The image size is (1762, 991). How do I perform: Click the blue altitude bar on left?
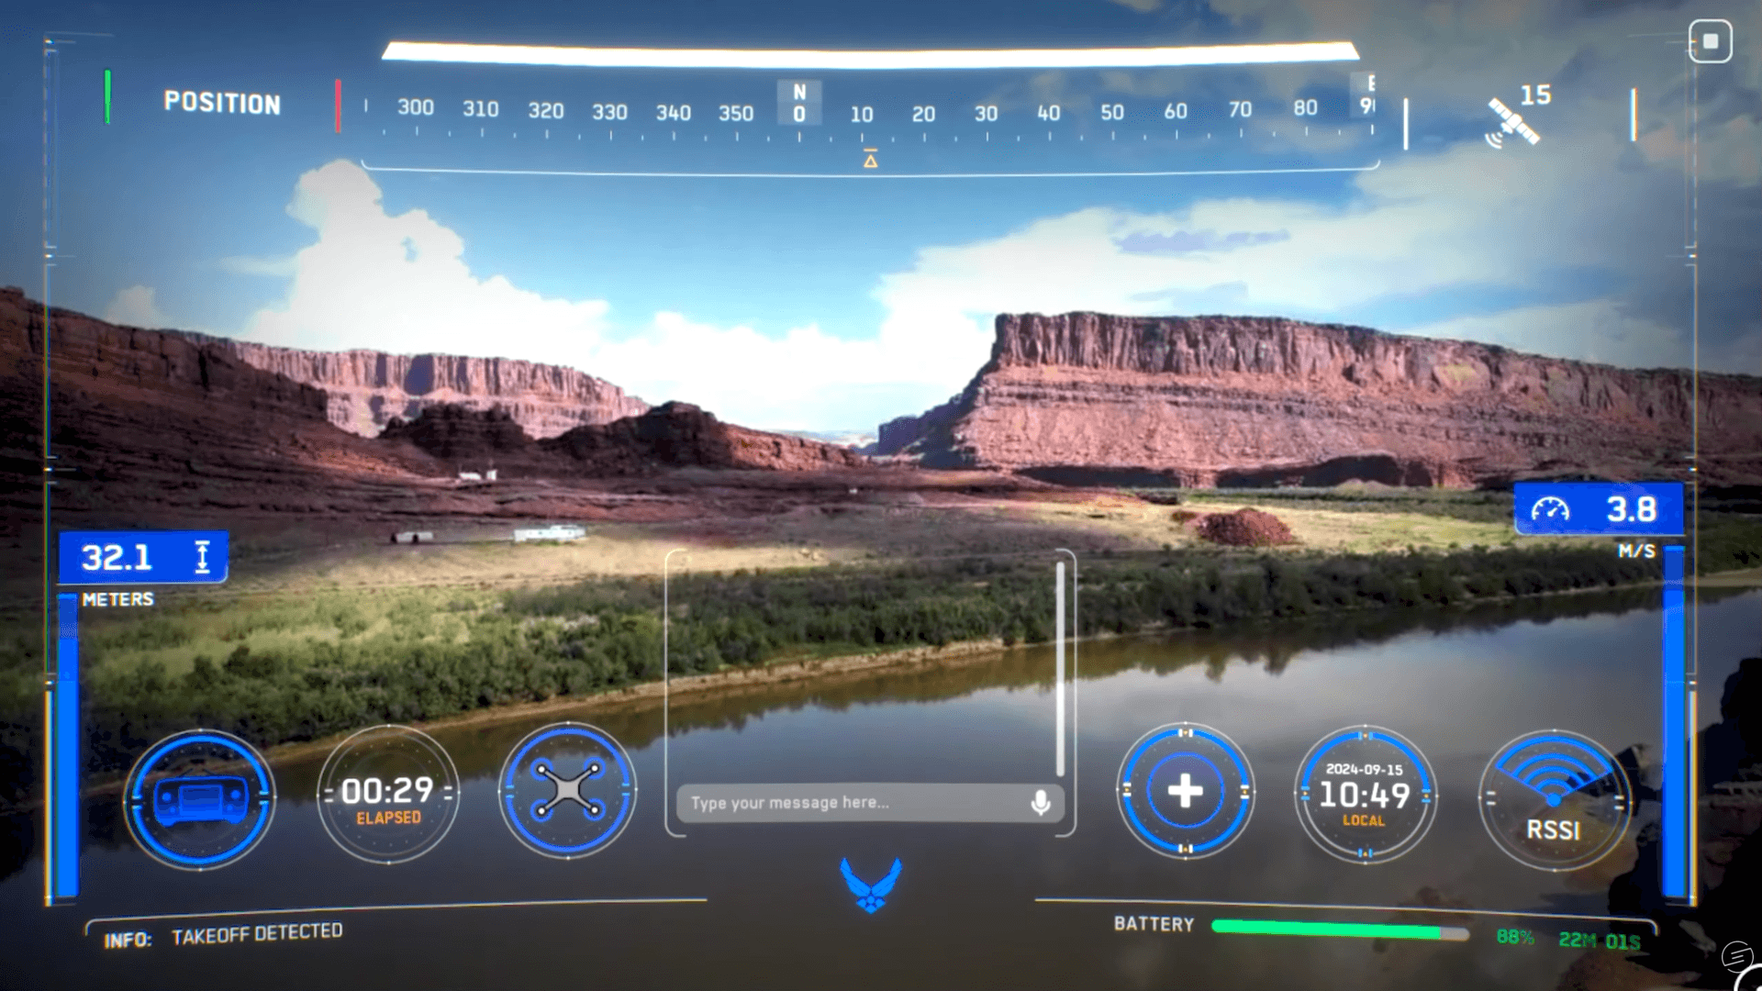pyautogui.click(x=67, y=743)
